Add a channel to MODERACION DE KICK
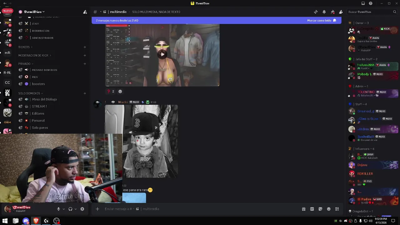Viewport: 400px width, 225px height. pos(85,55)
